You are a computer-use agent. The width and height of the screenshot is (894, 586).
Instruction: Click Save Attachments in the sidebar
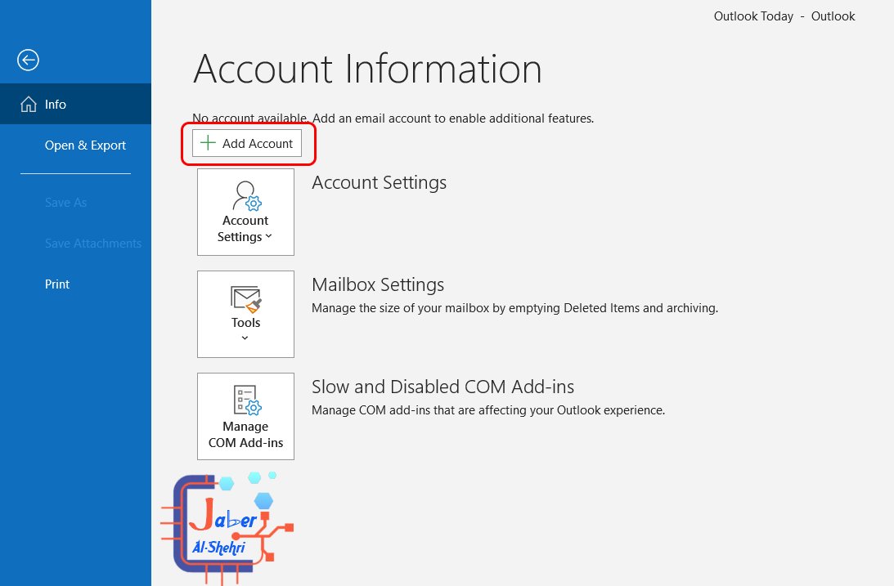point(75,244)
